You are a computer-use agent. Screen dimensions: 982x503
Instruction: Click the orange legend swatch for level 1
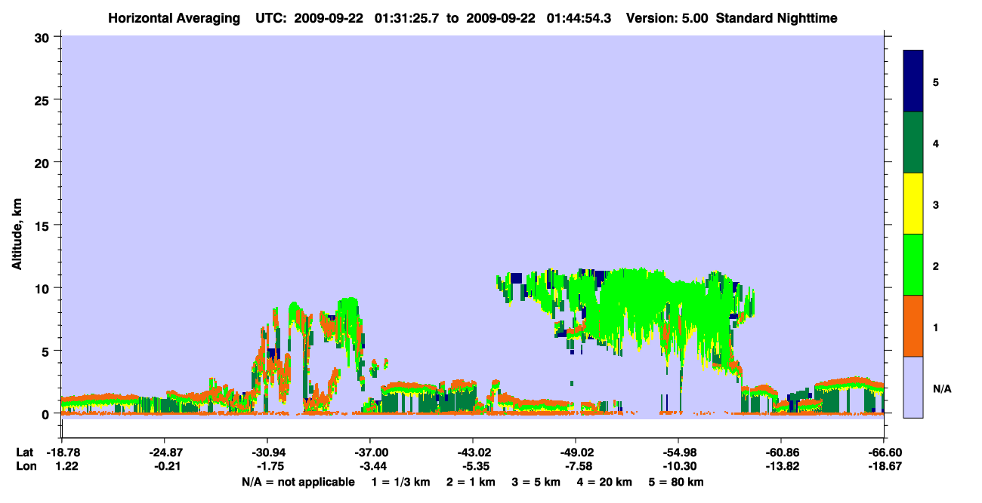[913, 326]
